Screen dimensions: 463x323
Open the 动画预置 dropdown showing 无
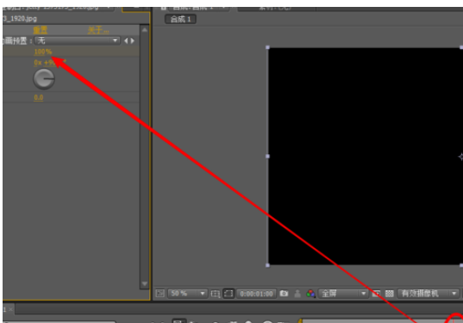(77, 40)
